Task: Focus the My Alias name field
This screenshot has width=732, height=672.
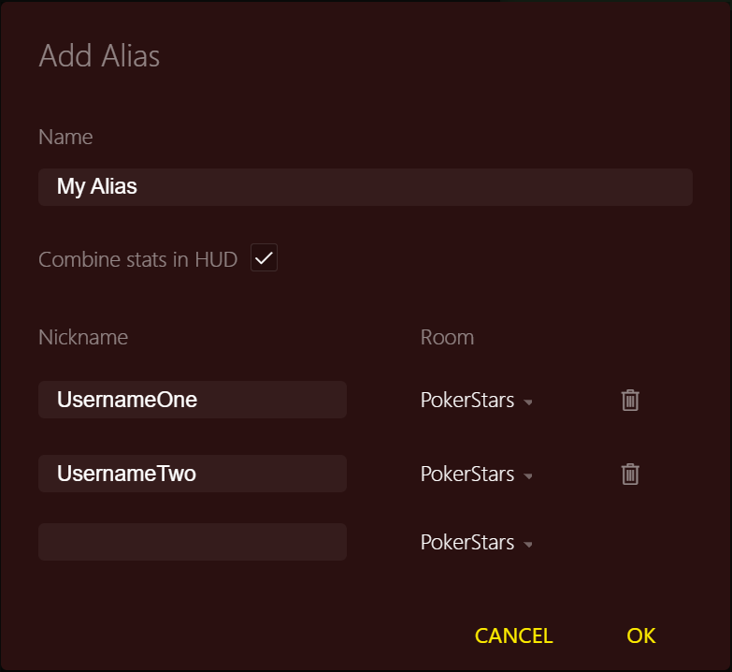Action: [366, 187]
